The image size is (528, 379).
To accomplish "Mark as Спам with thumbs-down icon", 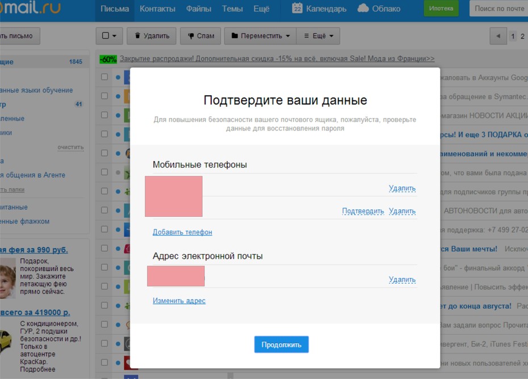I will coord(191,36).
